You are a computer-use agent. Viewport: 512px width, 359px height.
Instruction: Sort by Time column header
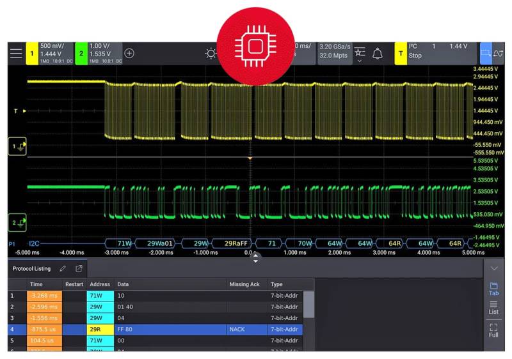pos(45,284)
